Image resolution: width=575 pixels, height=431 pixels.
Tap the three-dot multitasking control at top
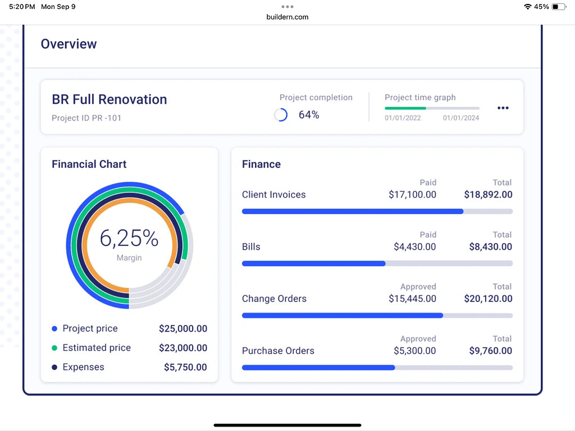(287, 7)
